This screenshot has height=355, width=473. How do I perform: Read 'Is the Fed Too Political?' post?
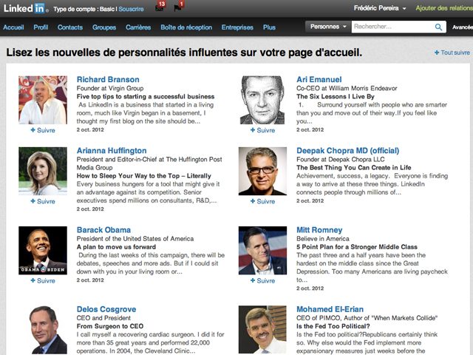click(x=333, y=326)
